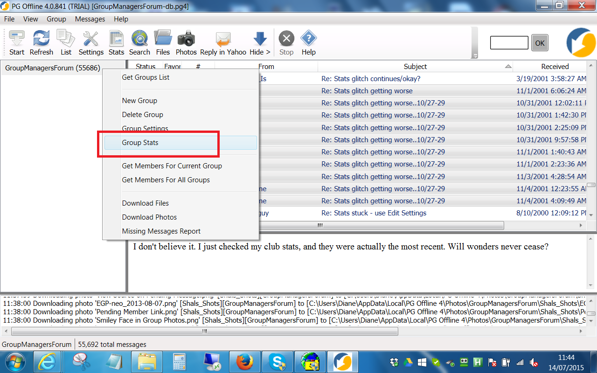
Task: Click log line 'Pending Member Link.png'
Action: [x=294, y=311]
